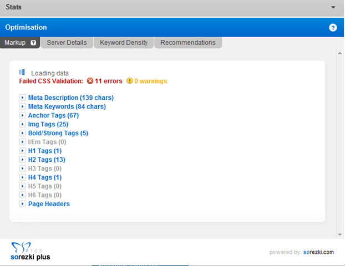The width and height of the screenshot is (345, 266).
Task: Click the Loading data text
Action: pos(50,73)
